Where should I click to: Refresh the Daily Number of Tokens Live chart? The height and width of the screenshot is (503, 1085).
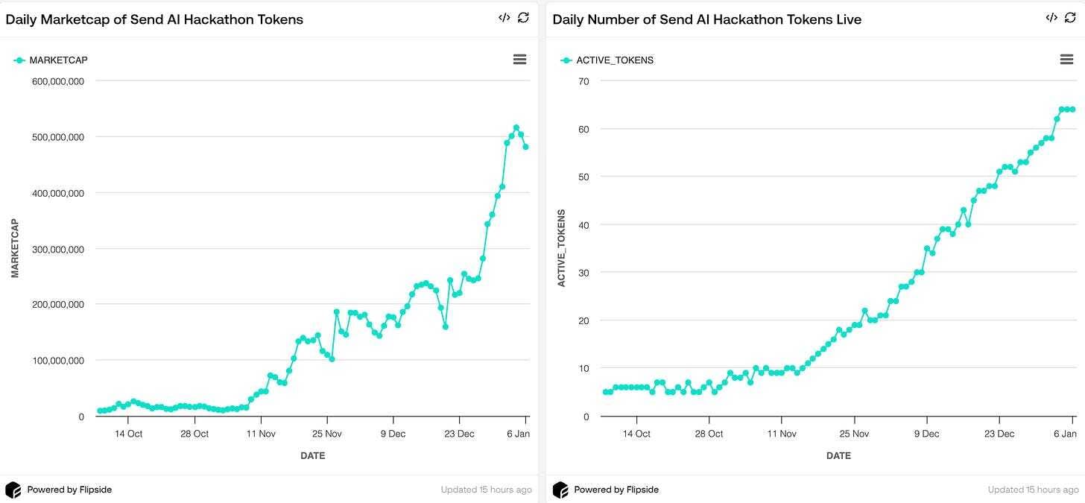pos(1071,18)
